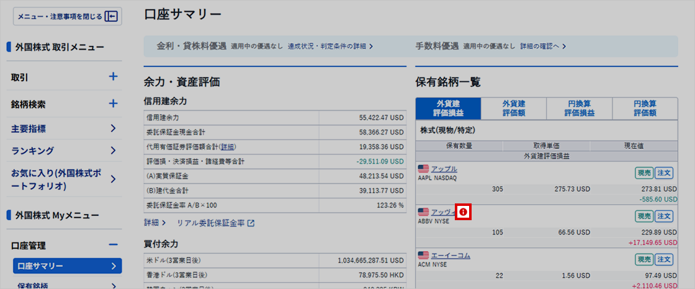The width and height of the screenshot is (695, 289).
Task: Click chevron on 口座サマリー menu item
Action: point(114,266)
